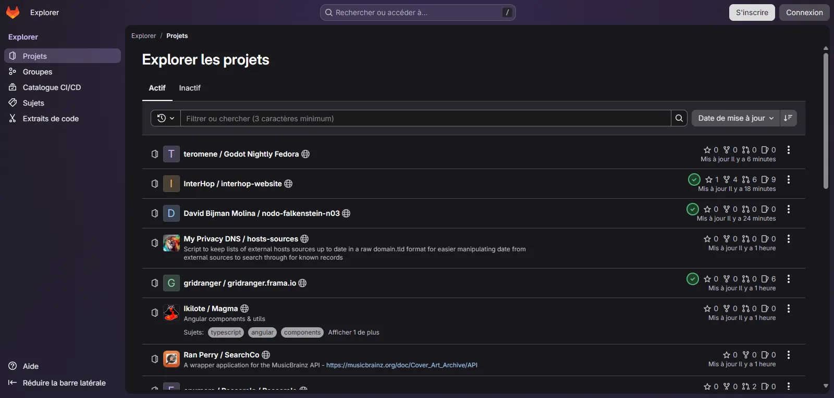Screen dimensions: 834x398
Task: Open Groupes in the sidebar
Action: click(x=63, y=71)
